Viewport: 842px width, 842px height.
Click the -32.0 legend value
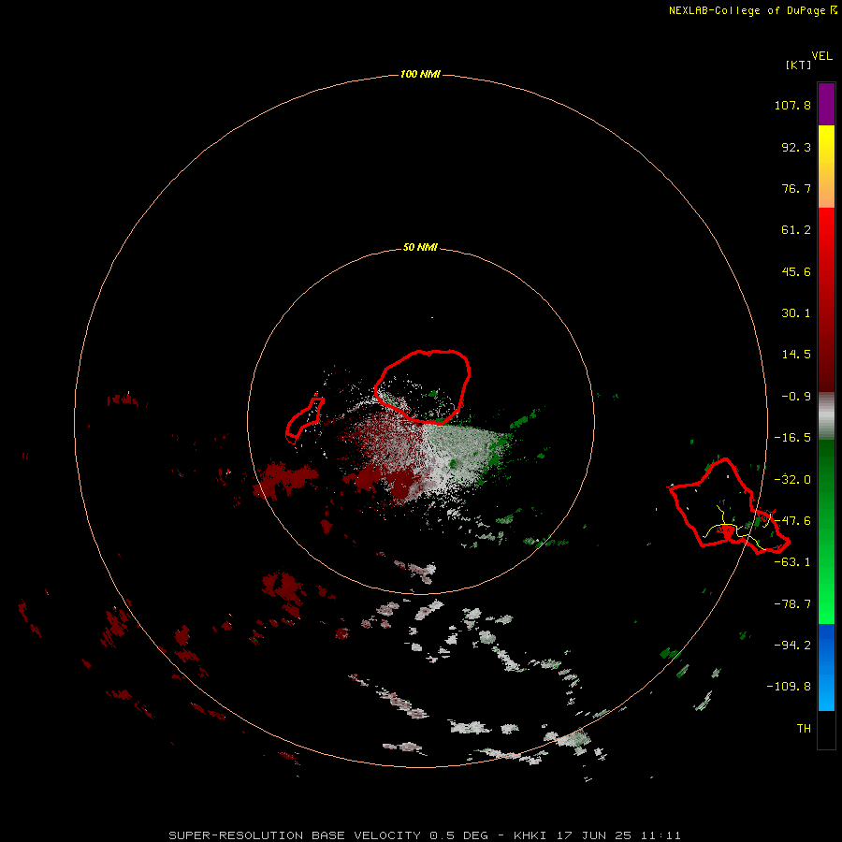pyautogui.click(x=792, y=480)
